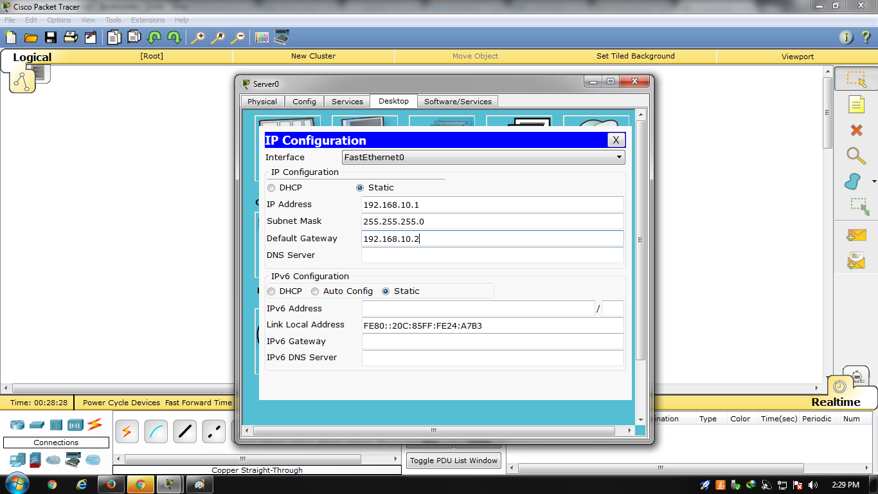Click Toggle PDU List Window
The height and width of the screenshot is (494, 878).
pos(454,461)
